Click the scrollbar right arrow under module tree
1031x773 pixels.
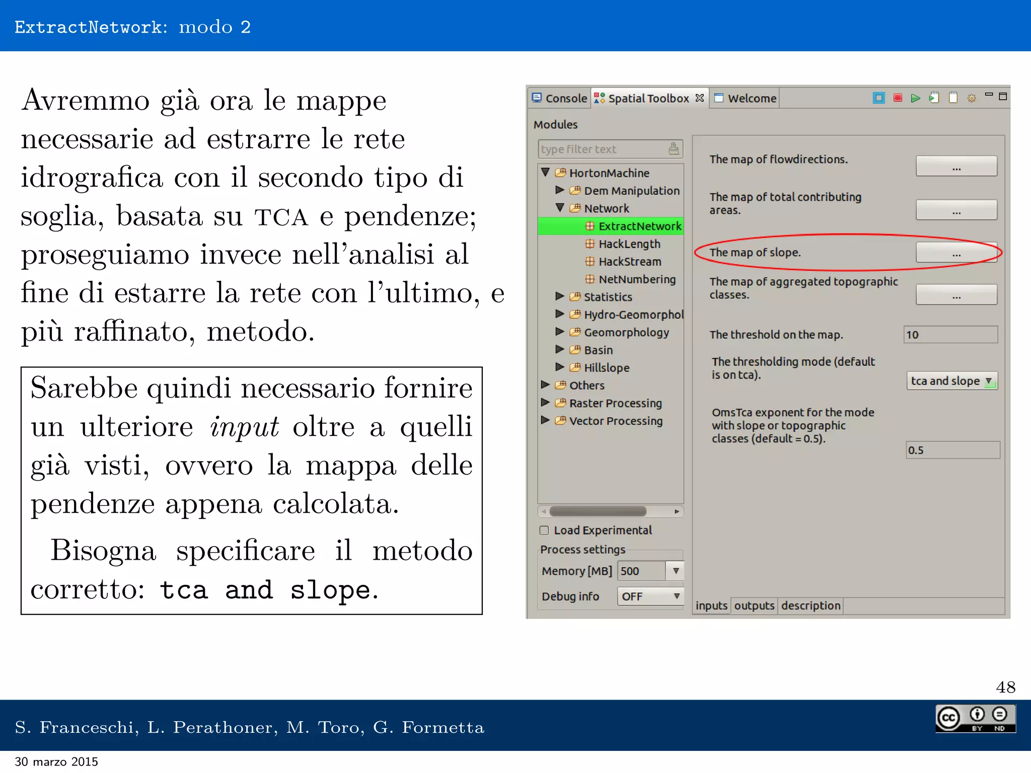(x=677, y=511)
